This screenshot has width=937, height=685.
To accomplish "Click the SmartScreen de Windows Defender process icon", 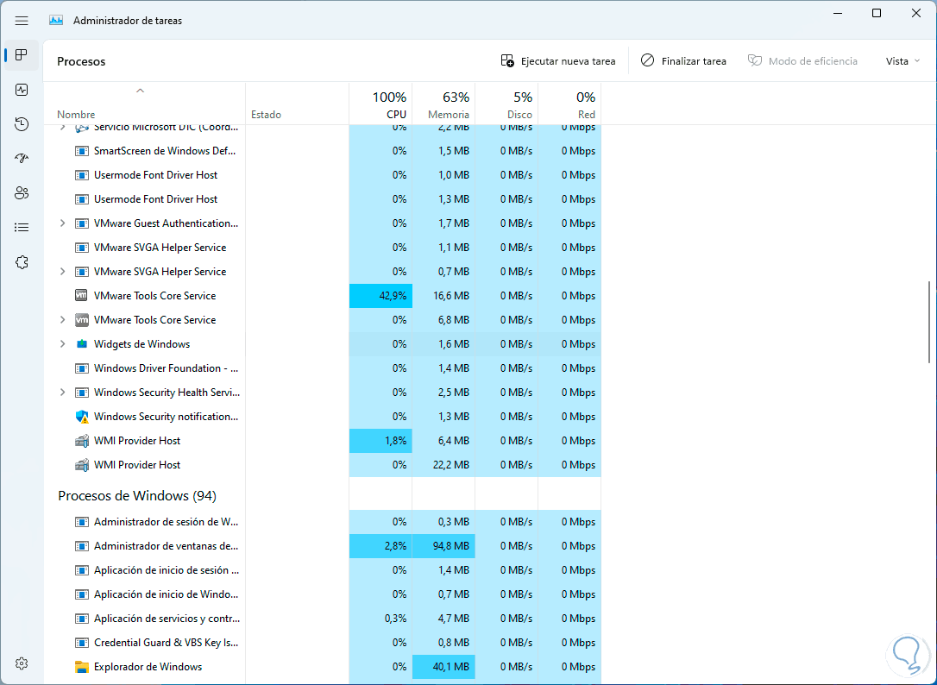I will (x=82, y=151).
